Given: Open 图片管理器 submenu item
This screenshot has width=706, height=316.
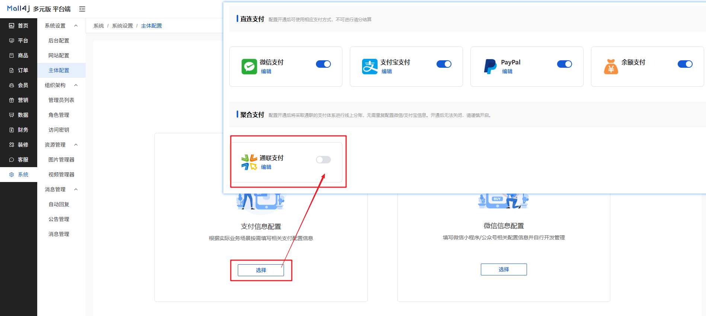Looking at the screenshot, I should pos(61,160).
